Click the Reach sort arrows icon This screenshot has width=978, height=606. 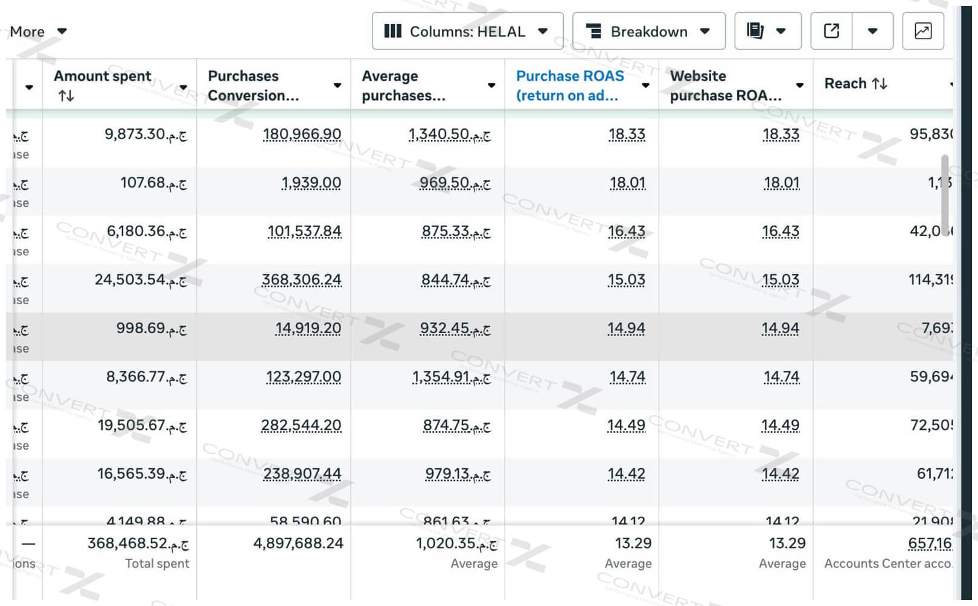pos(880,83)
